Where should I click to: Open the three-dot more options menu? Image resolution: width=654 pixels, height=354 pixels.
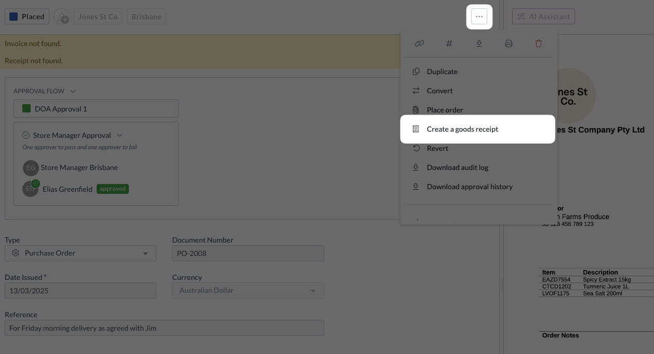[x=479, y=17]
